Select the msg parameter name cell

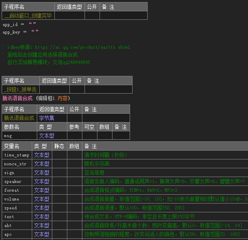pyautogui.click(x=19, y=136)
